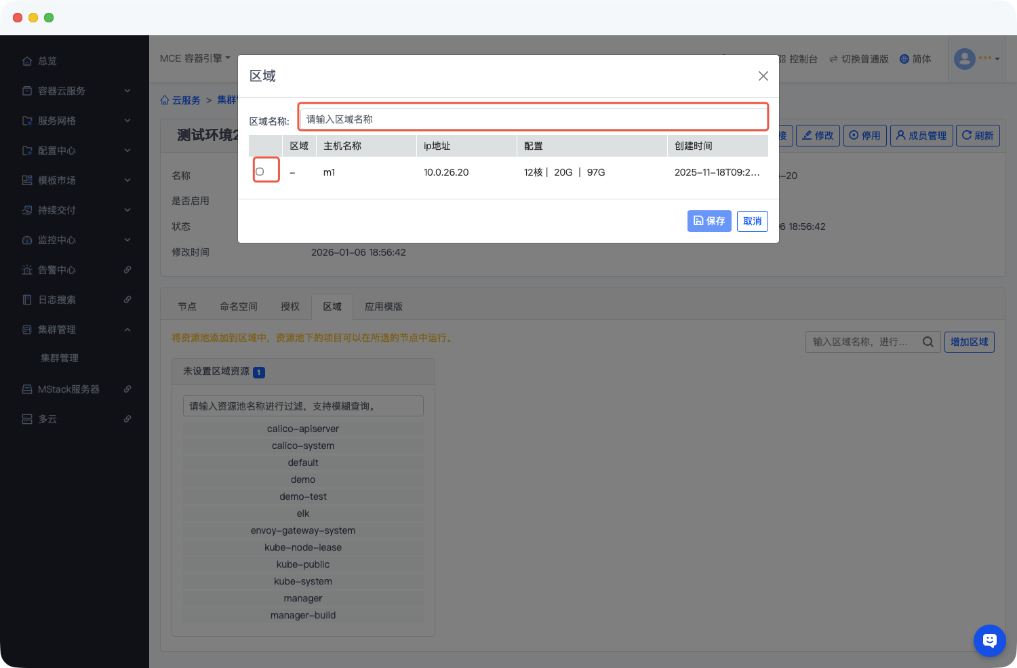Screen dimensions: 1017x668
Task: Open the 日志搜索 external link icon
Action: [x=127, y=300]
